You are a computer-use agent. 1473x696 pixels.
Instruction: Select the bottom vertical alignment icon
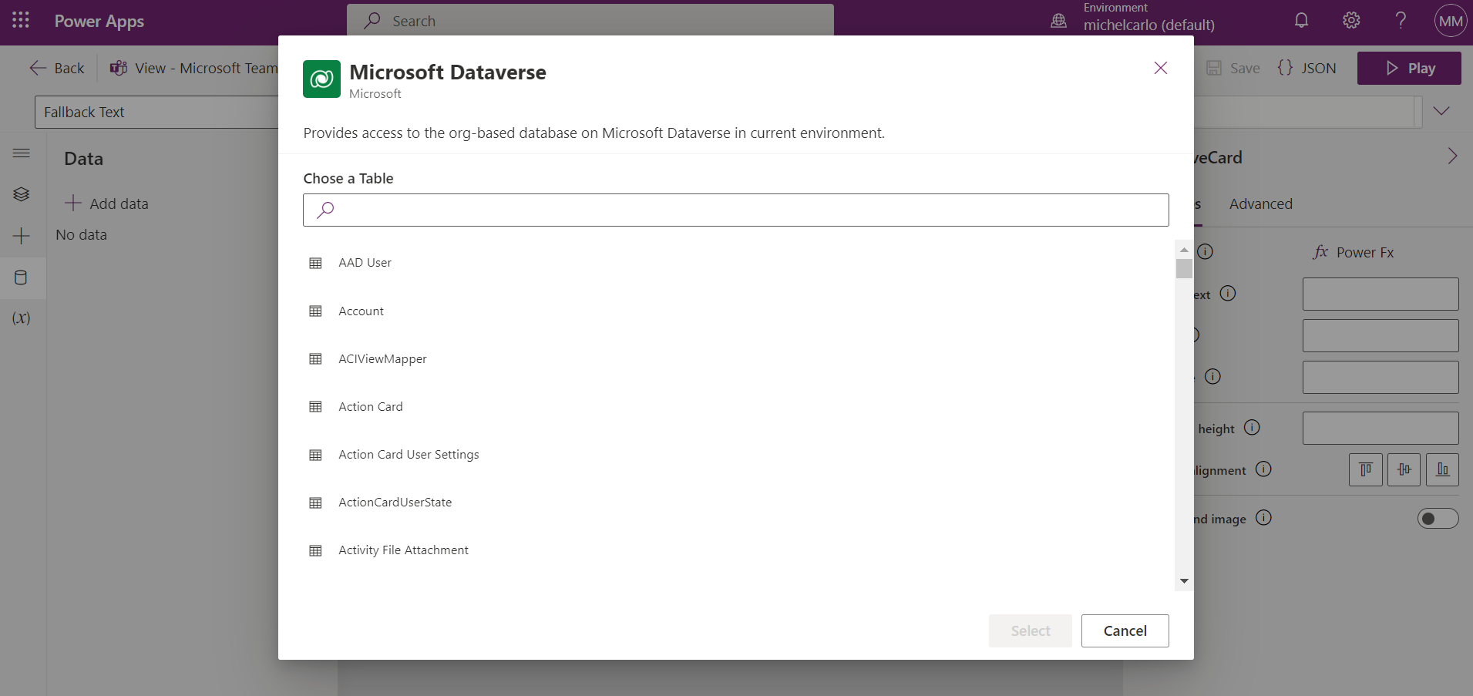click(x=1442, y=469)
